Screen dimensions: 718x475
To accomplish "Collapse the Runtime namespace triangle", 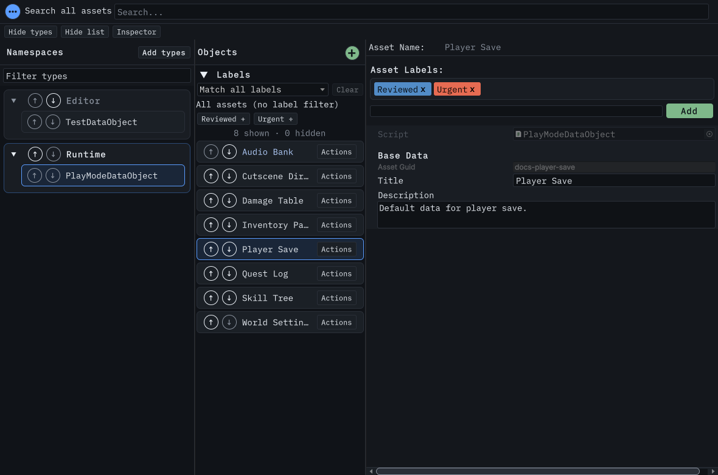I will point(14,154).
